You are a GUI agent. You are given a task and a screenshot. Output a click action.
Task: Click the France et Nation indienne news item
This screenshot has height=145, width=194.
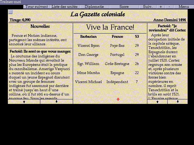click(38, 40)
